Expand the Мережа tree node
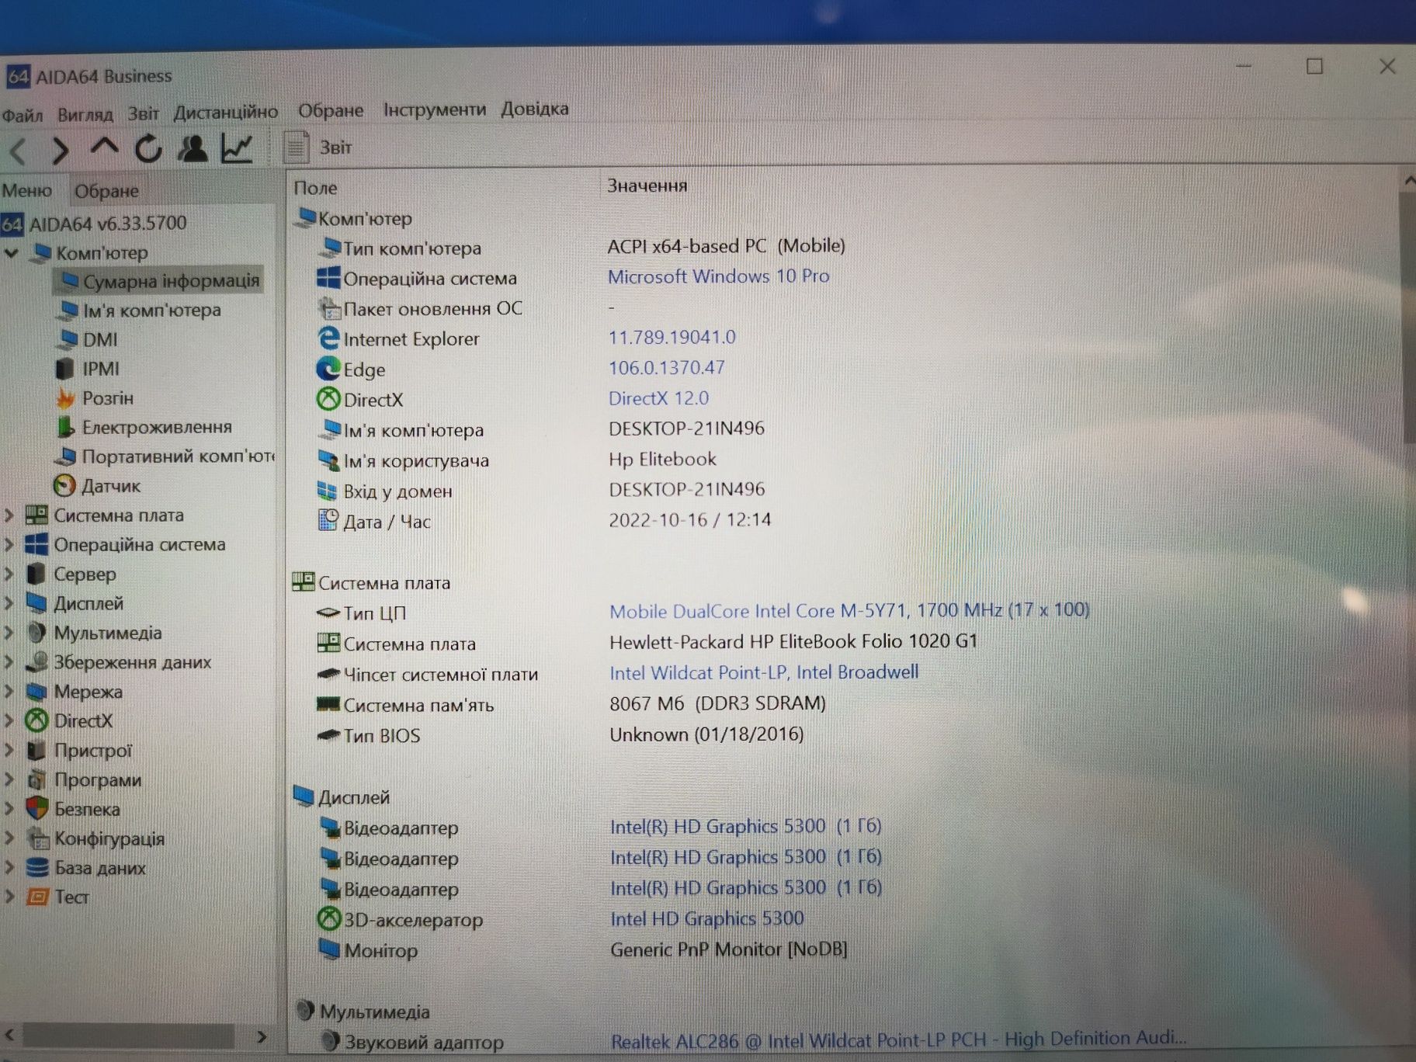The width and height of the screenshot is (1416, 1062). [x=9, y=692]
